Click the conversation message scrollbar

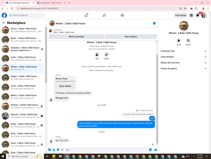[157, 99]
